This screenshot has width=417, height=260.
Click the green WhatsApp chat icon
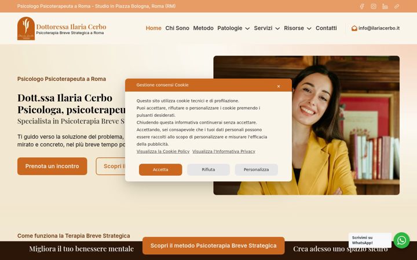(401, 240)
